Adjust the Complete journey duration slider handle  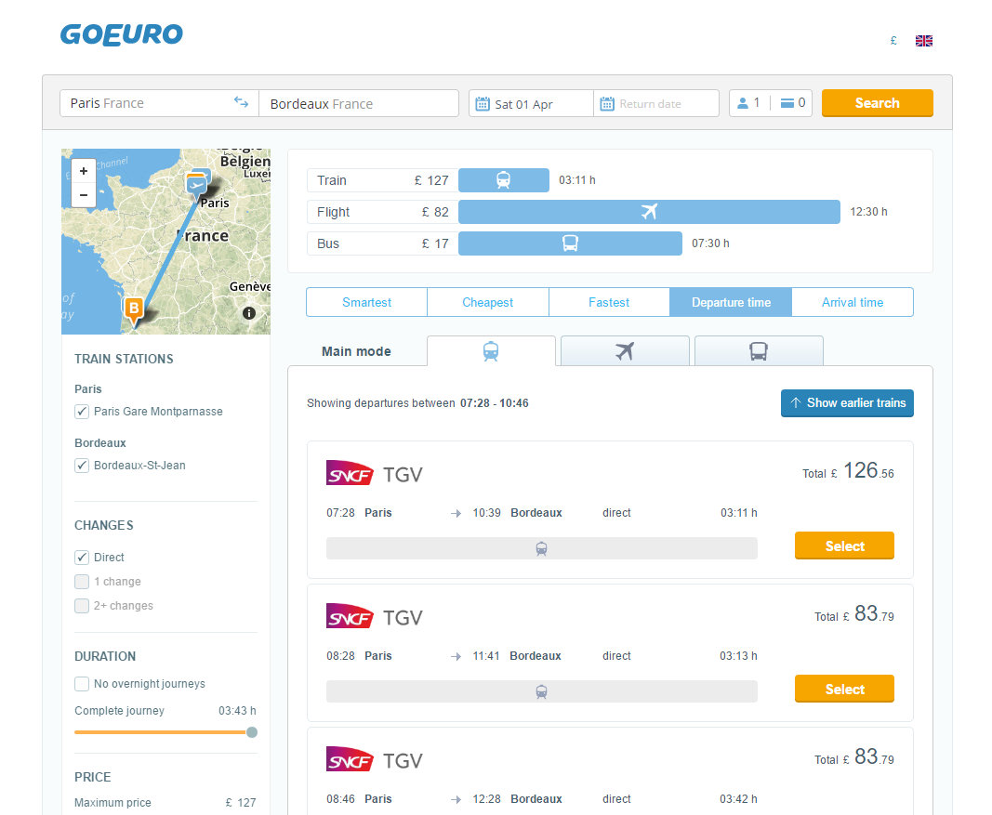[x=252, y=732]
